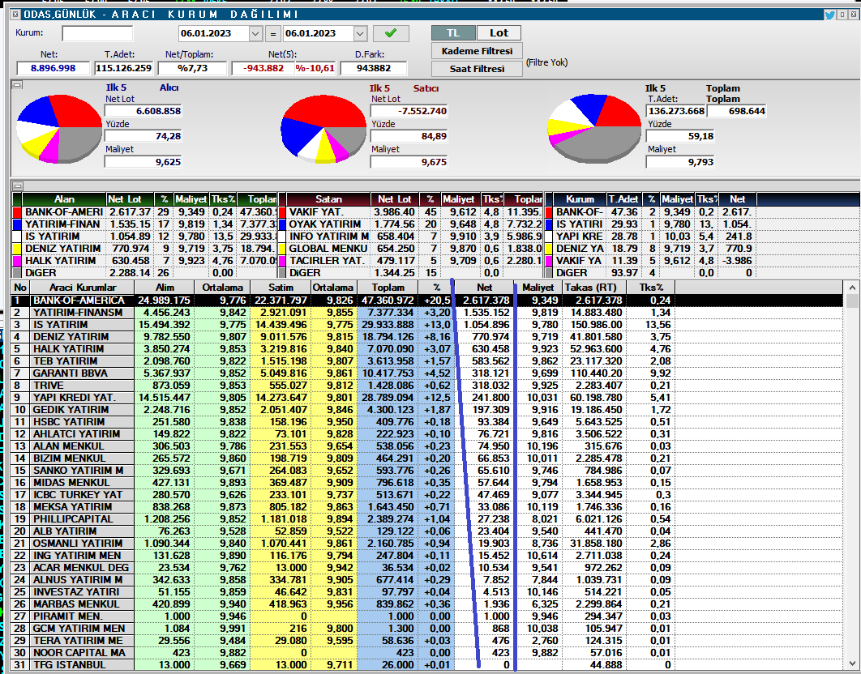861x674 pixels.
Task: Select the BANK-OF-AMERICA row
Action: tap(426, 301)
